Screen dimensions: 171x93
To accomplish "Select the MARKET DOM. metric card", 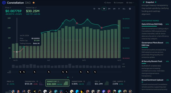I will pos(81,83).
